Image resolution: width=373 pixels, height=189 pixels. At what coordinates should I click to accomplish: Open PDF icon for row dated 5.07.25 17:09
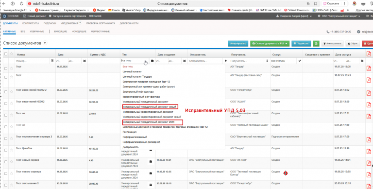click(369, 139)
